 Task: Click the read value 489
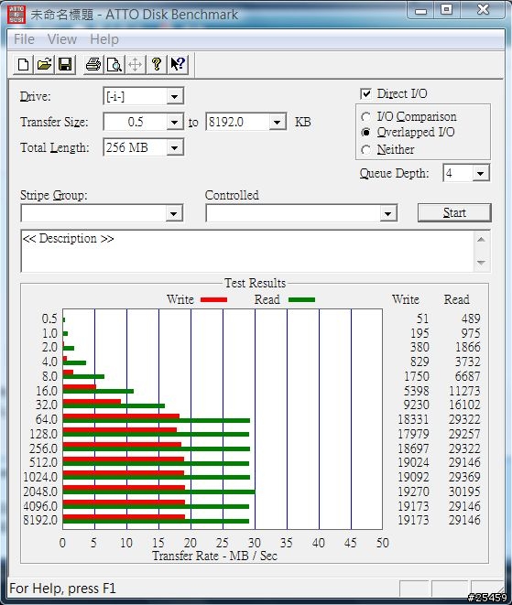(471, 319)
